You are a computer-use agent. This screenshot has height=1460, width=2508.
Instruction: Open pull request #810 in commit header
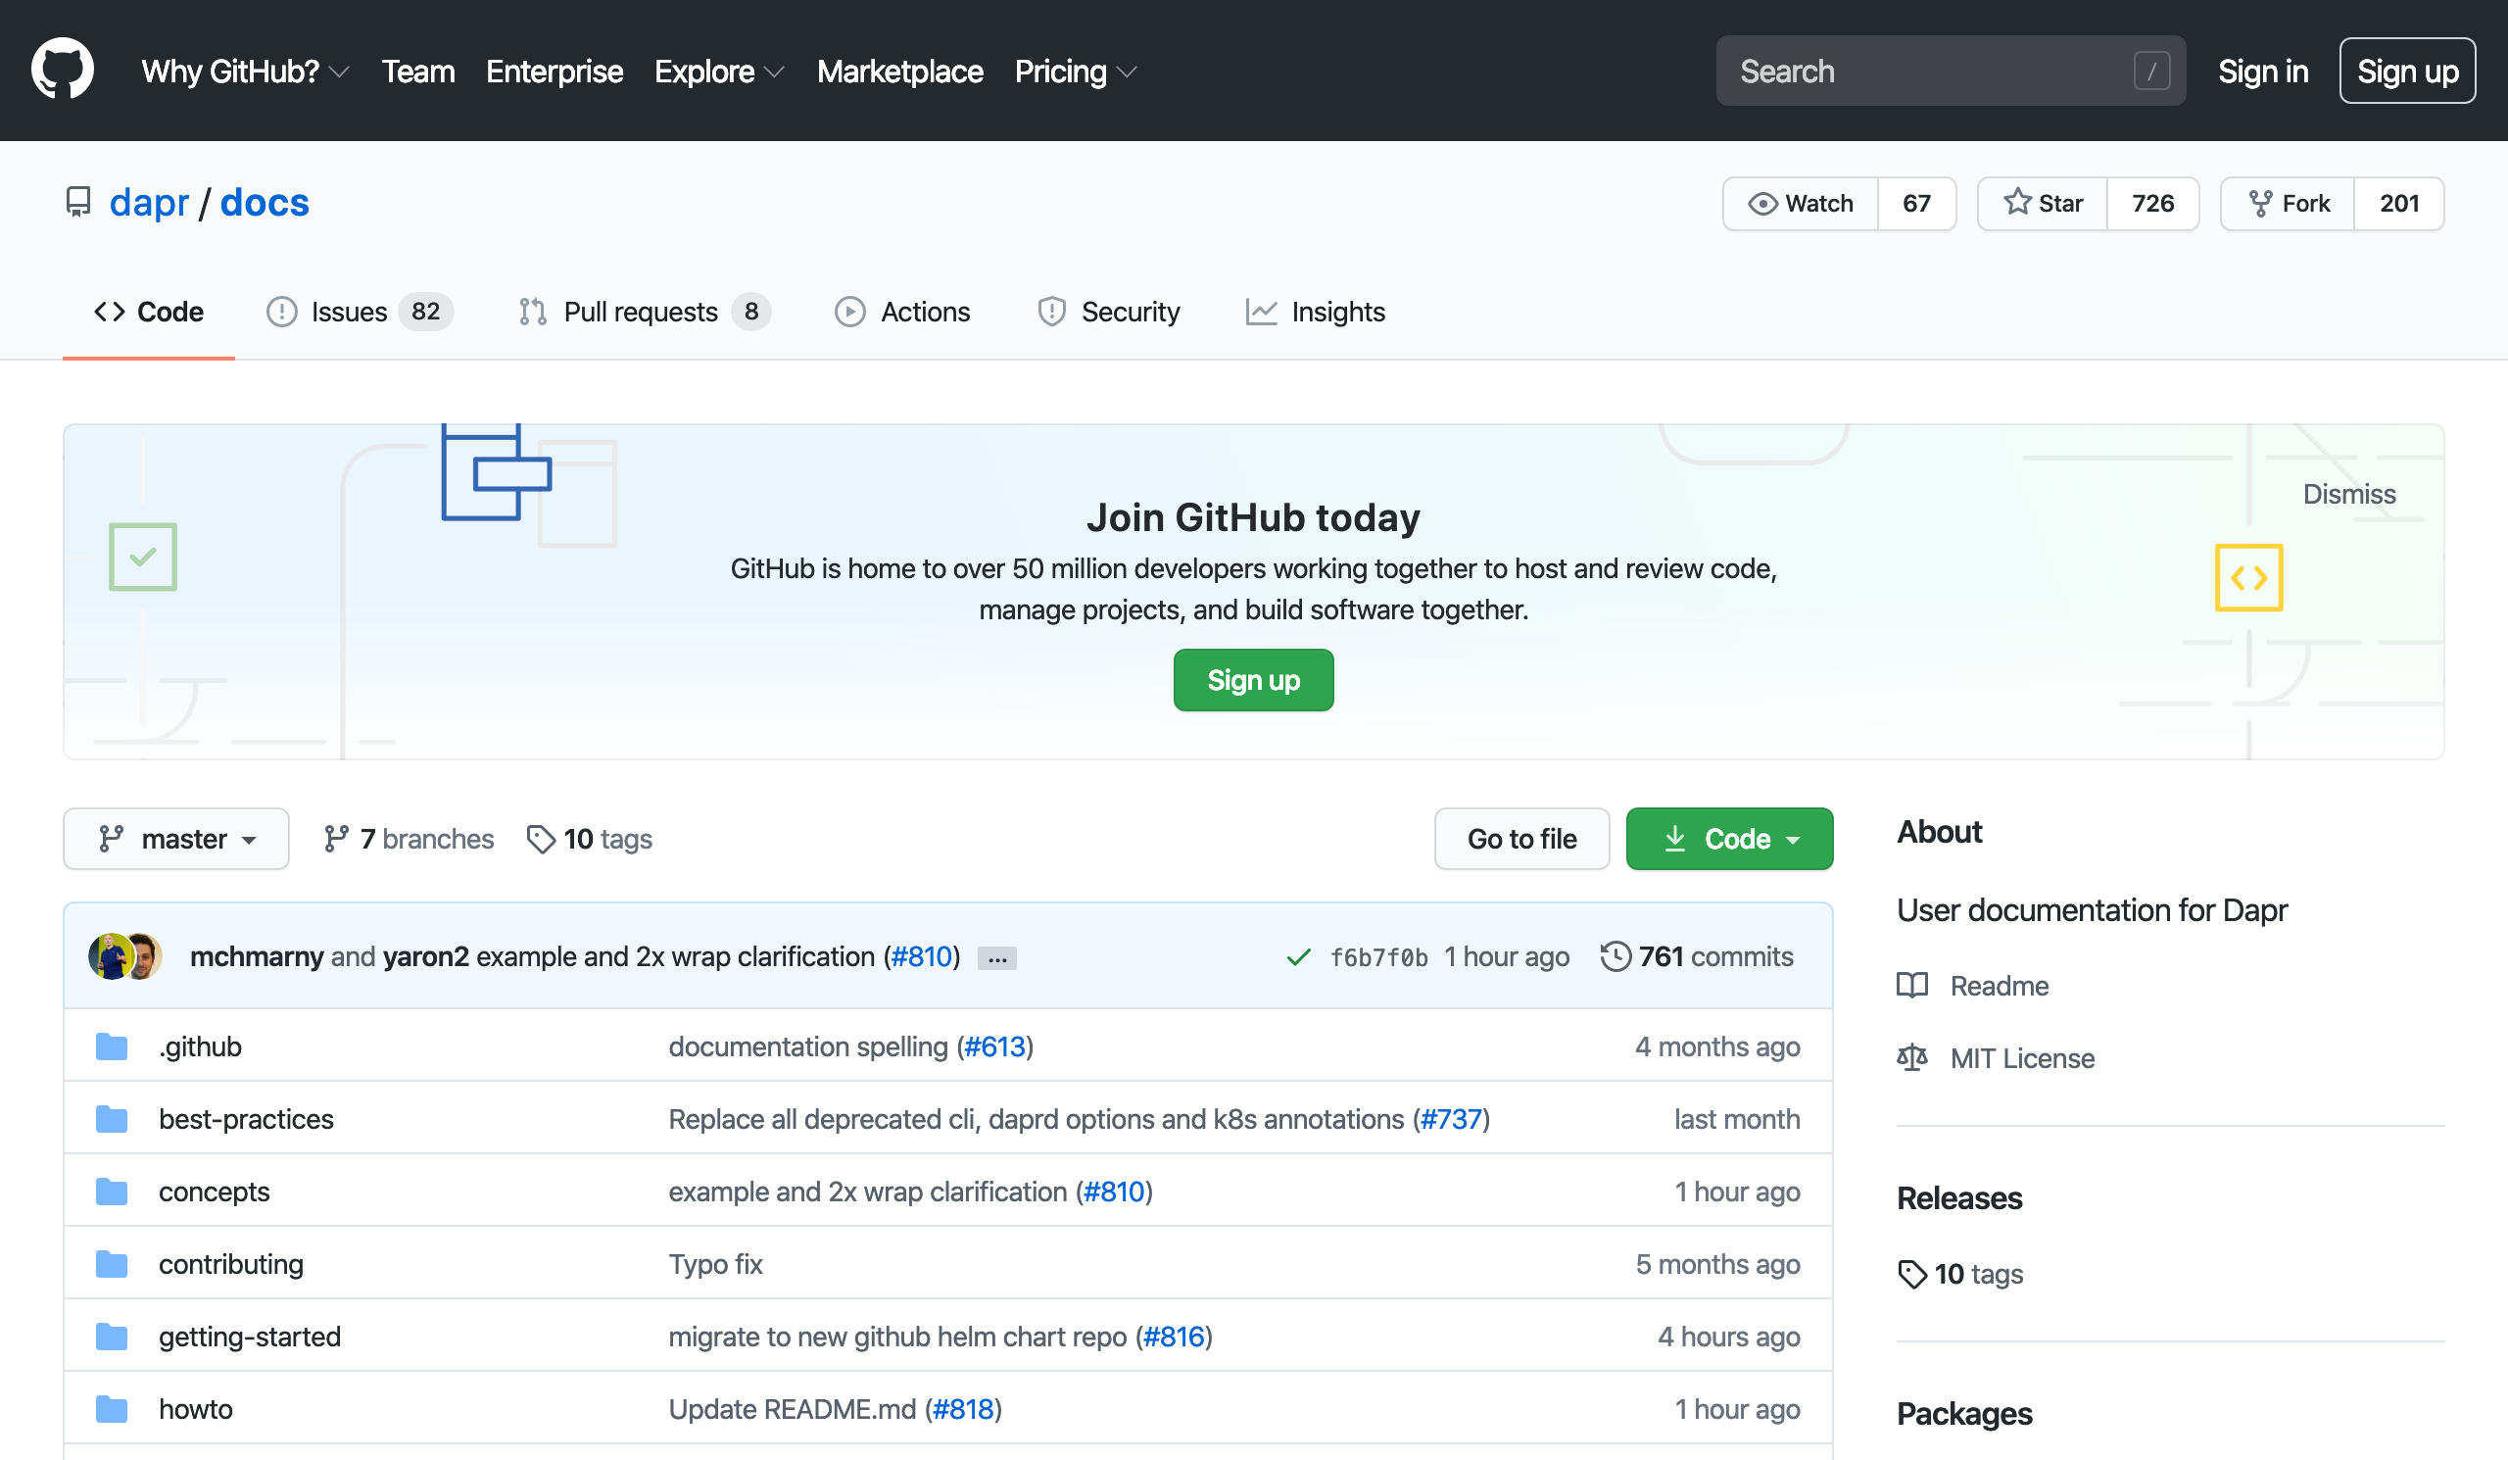(x=922, y=956)
